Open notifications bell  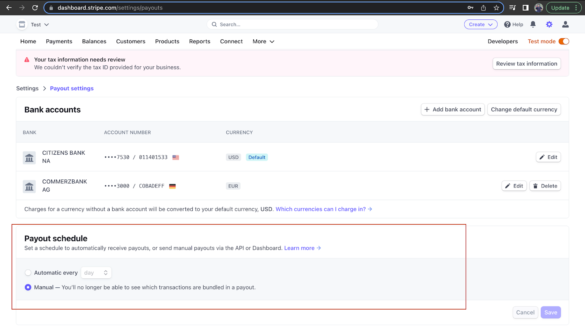click(533, 24)
